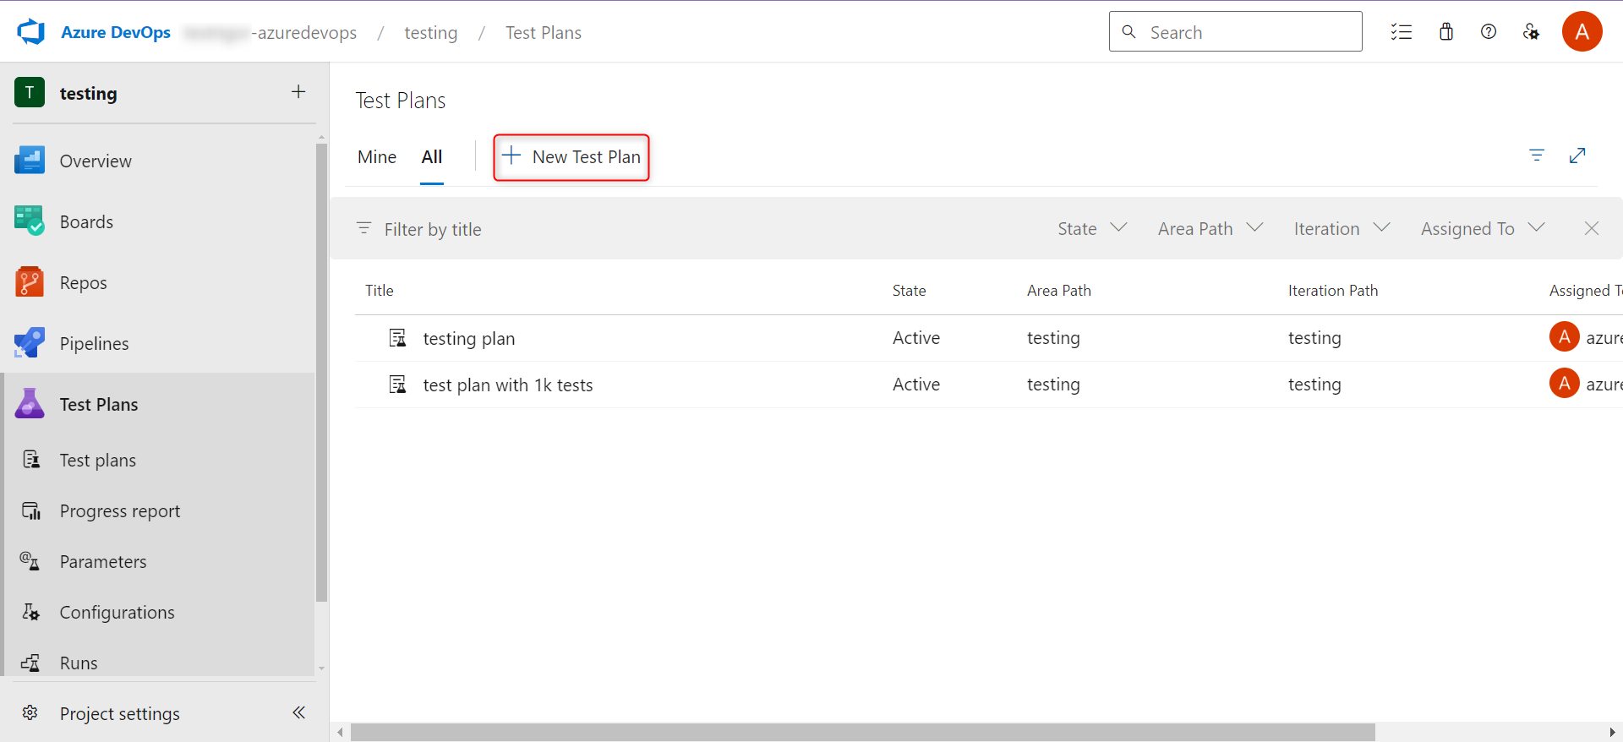Enter full screen mode with expand icon
The width and height of the screenshot is (1623, 742).
[1577, 155]
